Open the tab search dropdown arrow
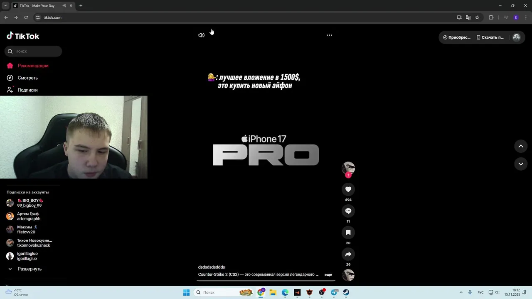This screenshot has height=299, width=532. pyautogui.click(x=5, y=6)
